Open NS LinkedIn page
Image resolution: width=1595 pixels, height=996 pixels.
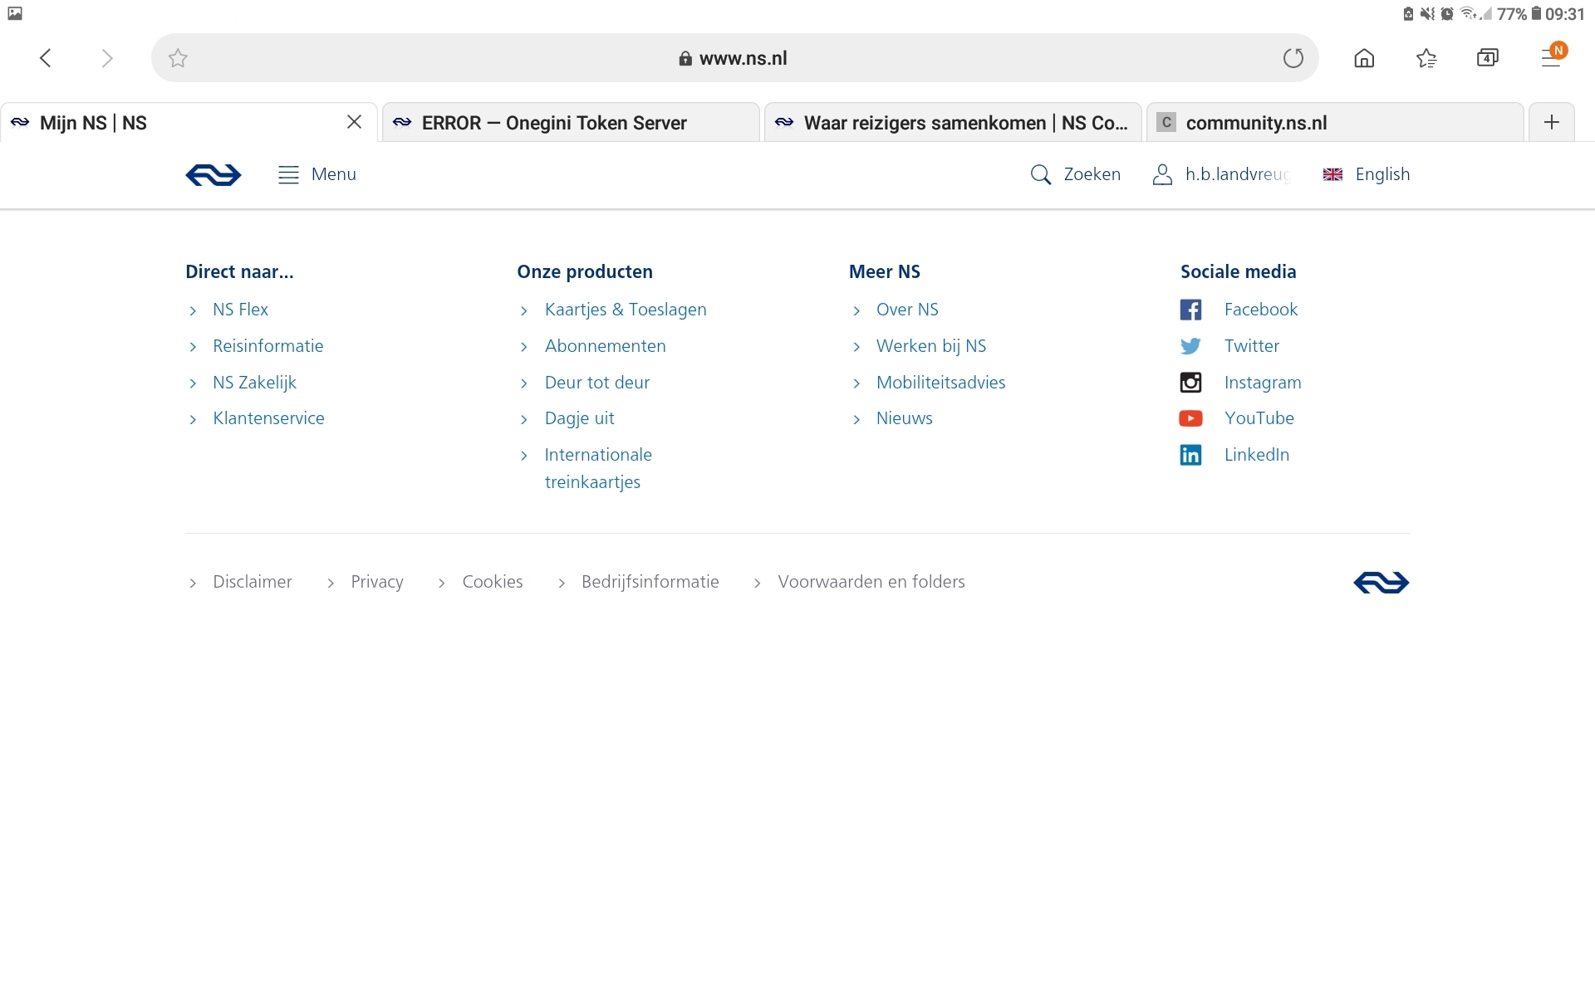click(x=1234, y=455)
